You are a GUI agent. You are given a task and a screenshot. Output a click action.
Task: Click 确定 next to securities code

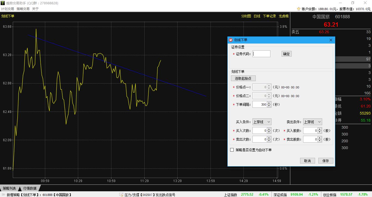coord(286,54)
